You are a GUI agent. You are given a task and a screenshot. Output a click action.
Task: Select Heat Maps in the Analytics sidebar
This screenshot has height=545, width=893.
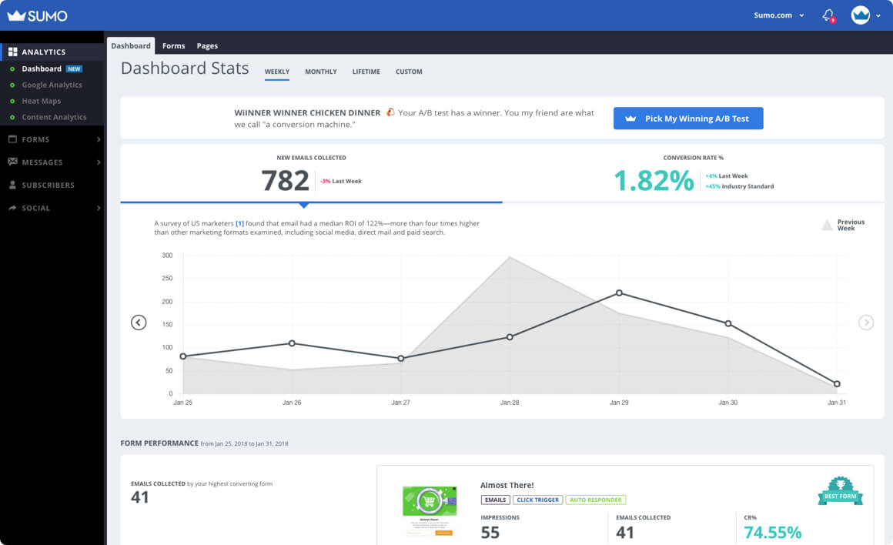pyautogui.click(x=42, y=101)
